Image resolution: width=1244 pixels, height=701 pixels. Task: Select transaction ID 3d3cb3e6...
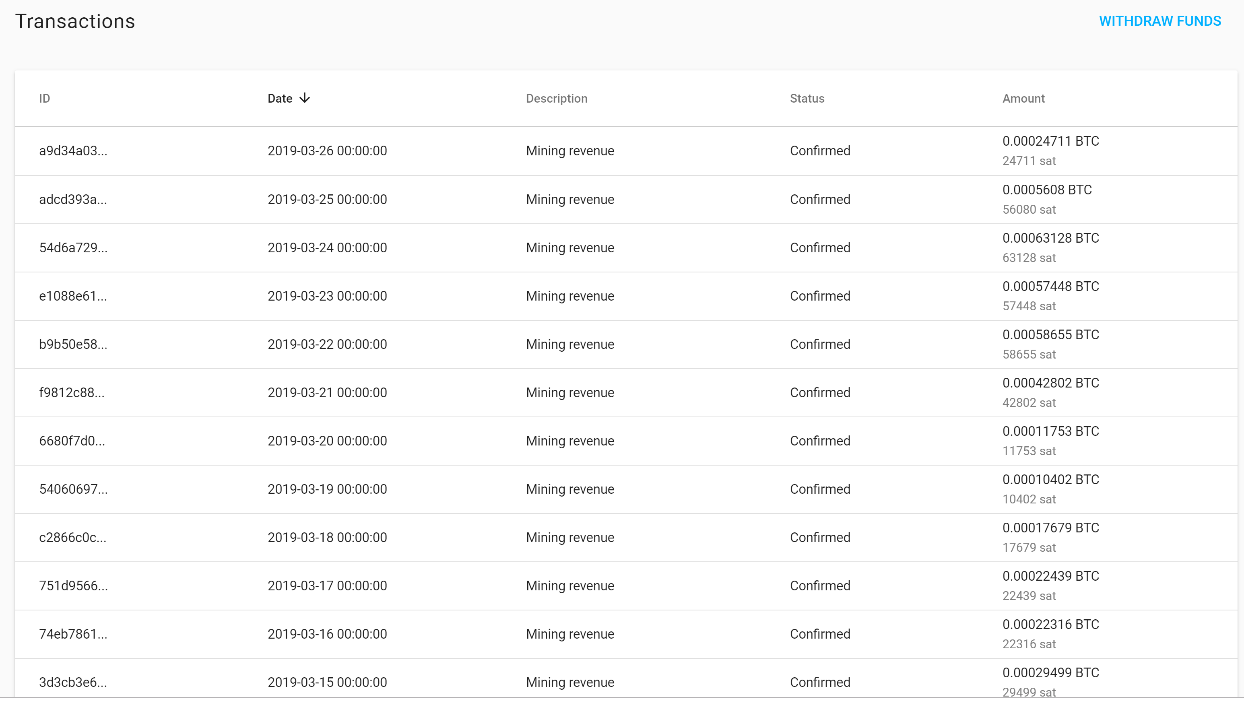pos(73,682)
